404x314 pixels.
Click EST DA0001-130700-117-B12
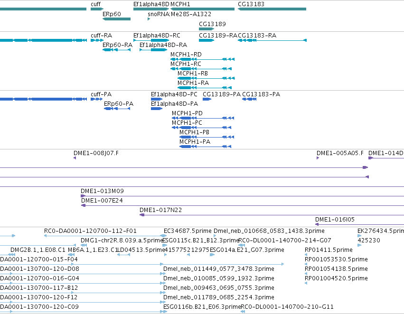coord(39,288)
